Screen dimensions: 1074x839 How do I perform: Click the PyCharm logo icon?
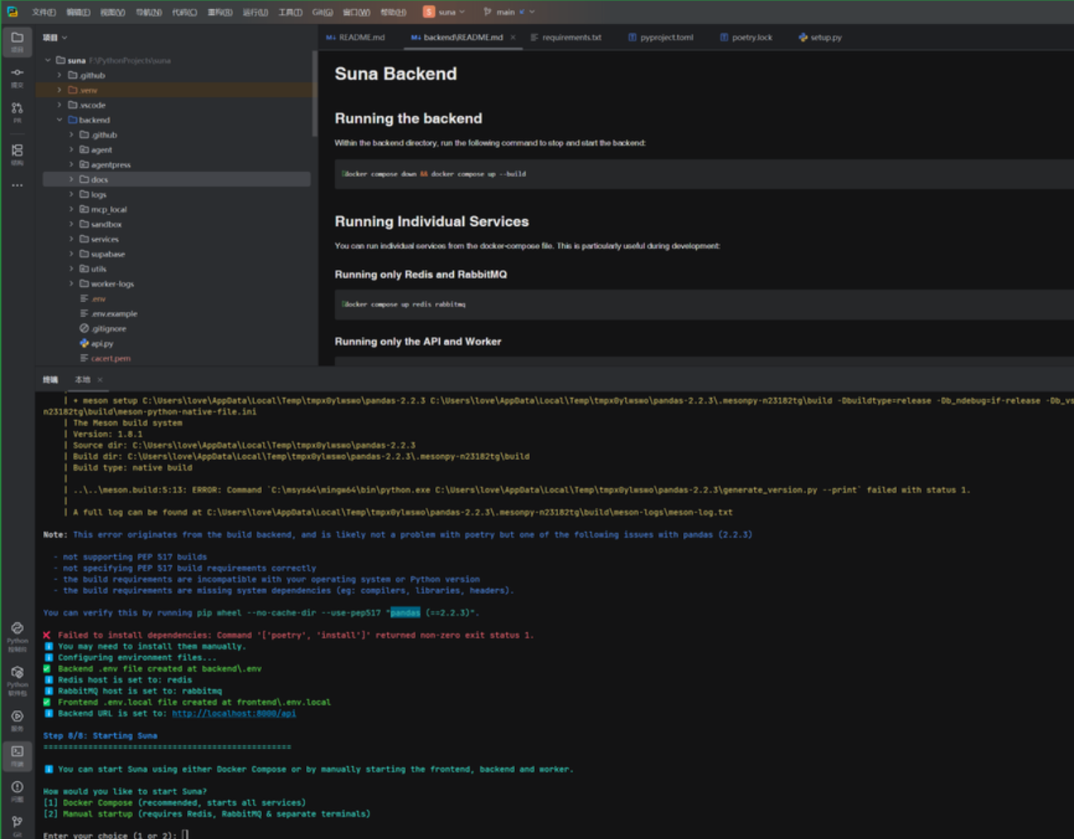(12, 12)
